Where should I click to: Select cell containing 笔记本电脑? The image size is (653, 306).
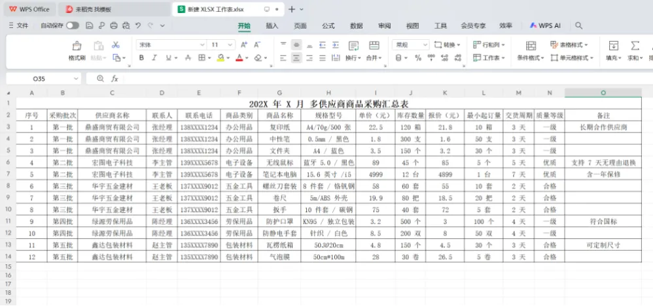coord(279,174)
